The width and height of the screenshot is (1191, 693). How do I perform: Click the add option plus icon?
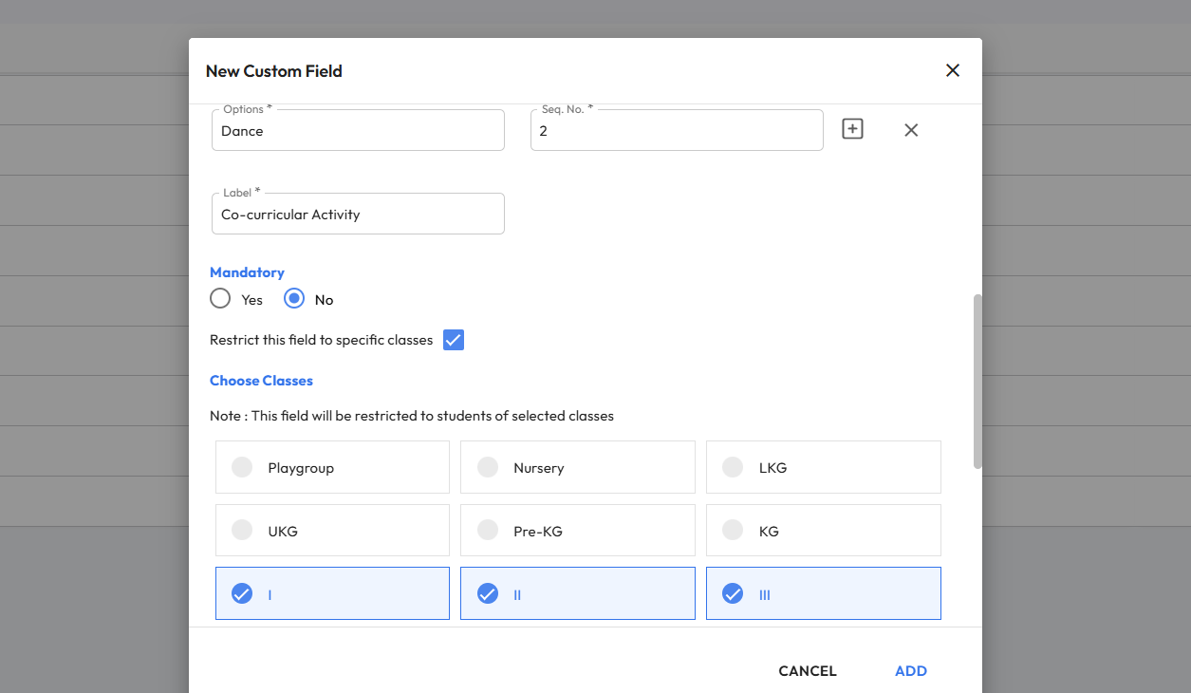[x=852, y=129]
